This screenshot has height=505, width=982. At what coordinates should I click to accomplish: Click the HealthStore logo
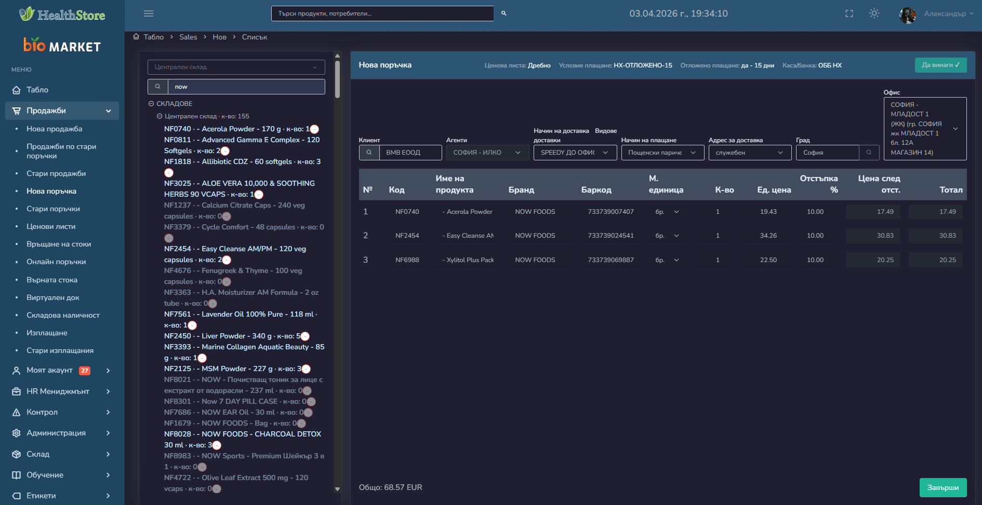tap(62, 14)
